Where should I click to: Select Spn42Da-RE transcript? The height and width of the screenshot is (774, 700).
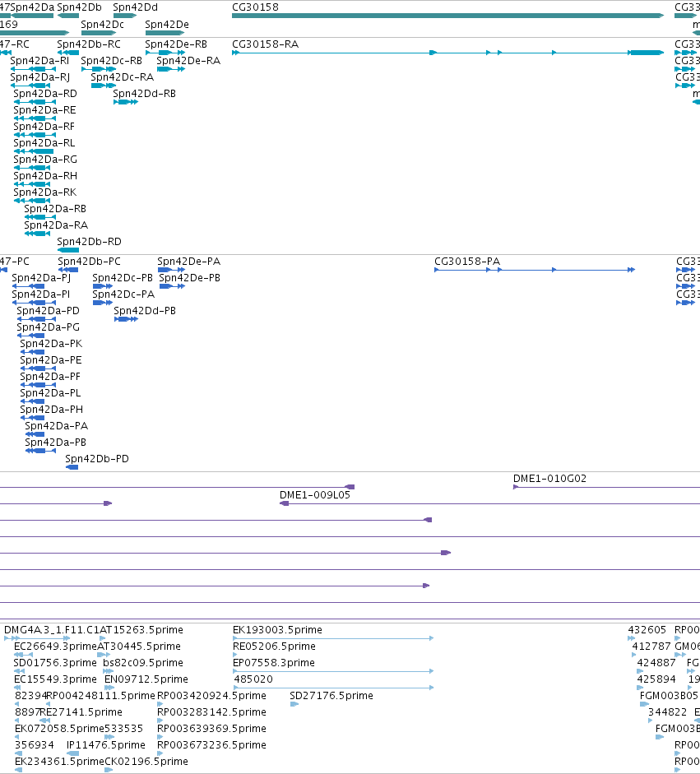click(x=44, y=109)
